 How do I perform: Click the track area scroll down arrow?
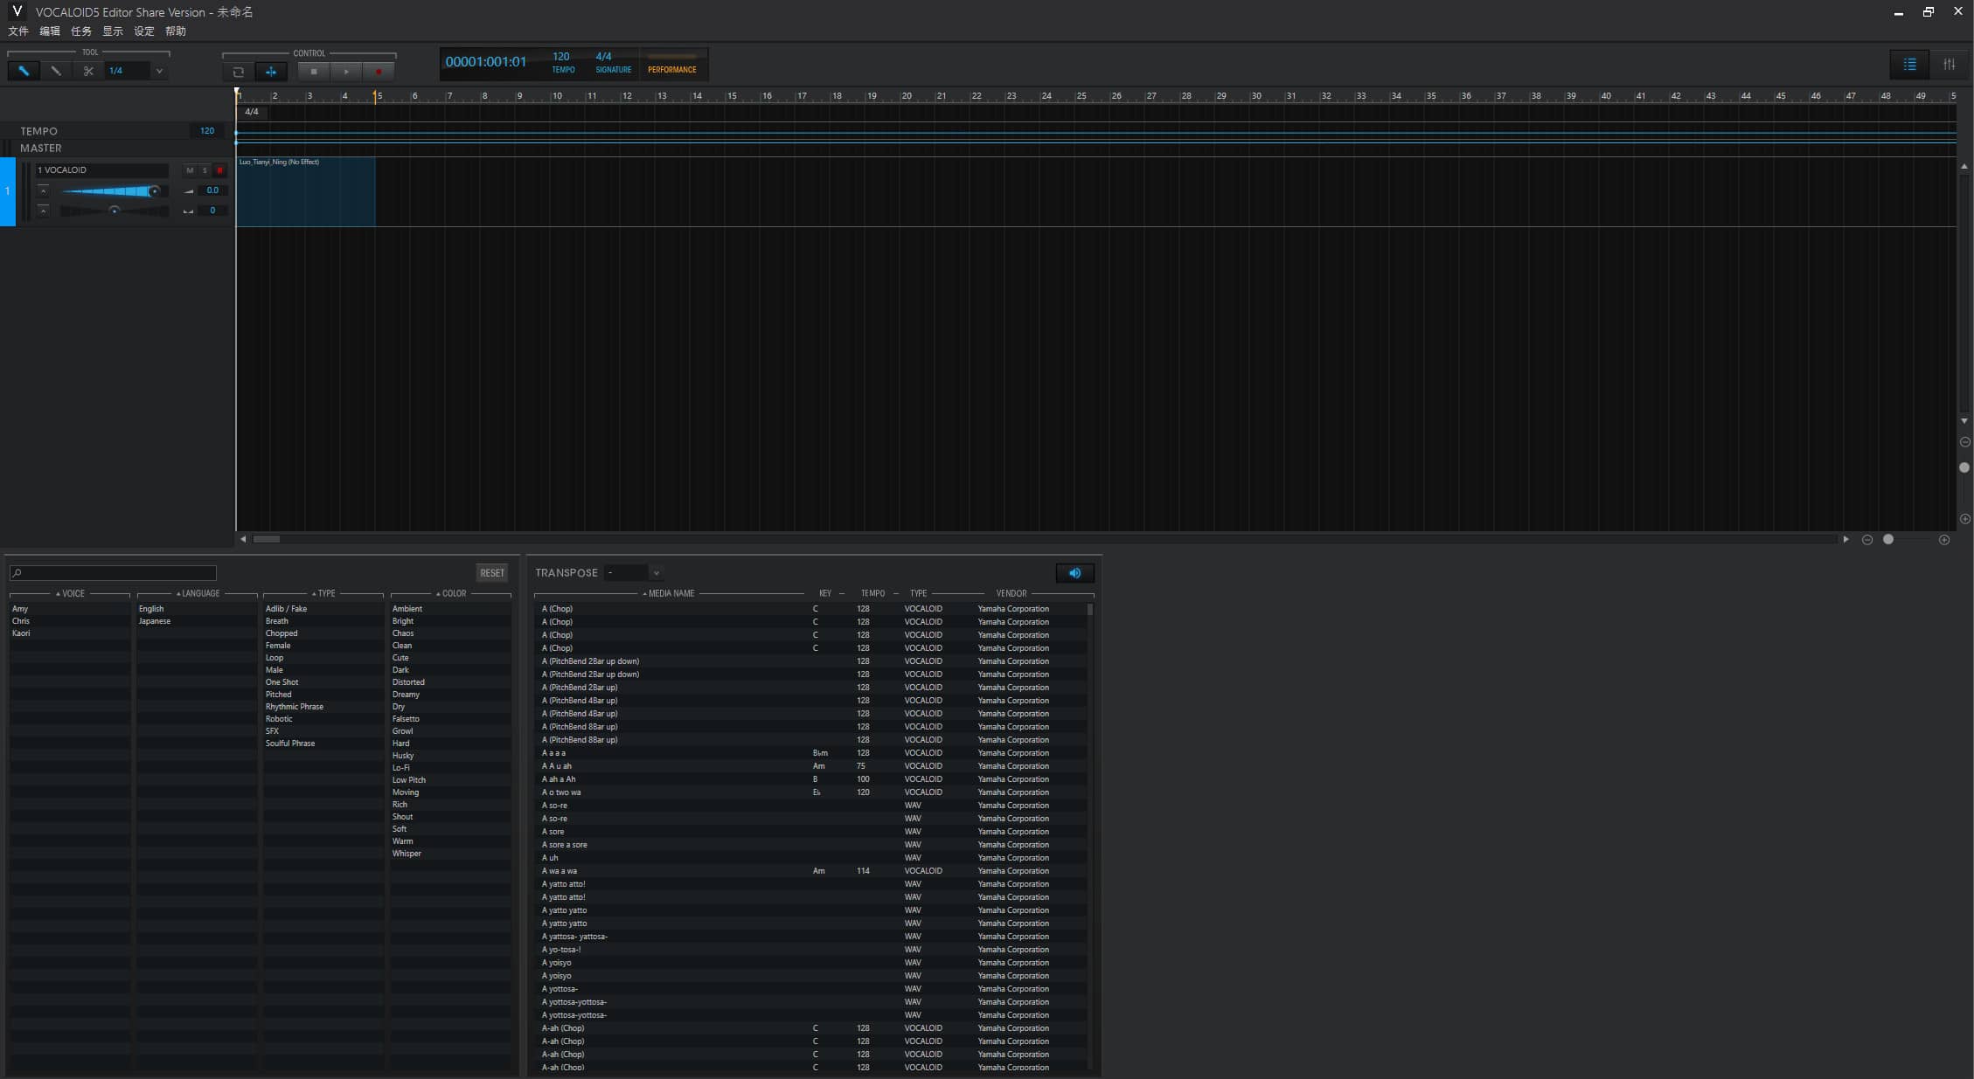tap(1964, 421)
